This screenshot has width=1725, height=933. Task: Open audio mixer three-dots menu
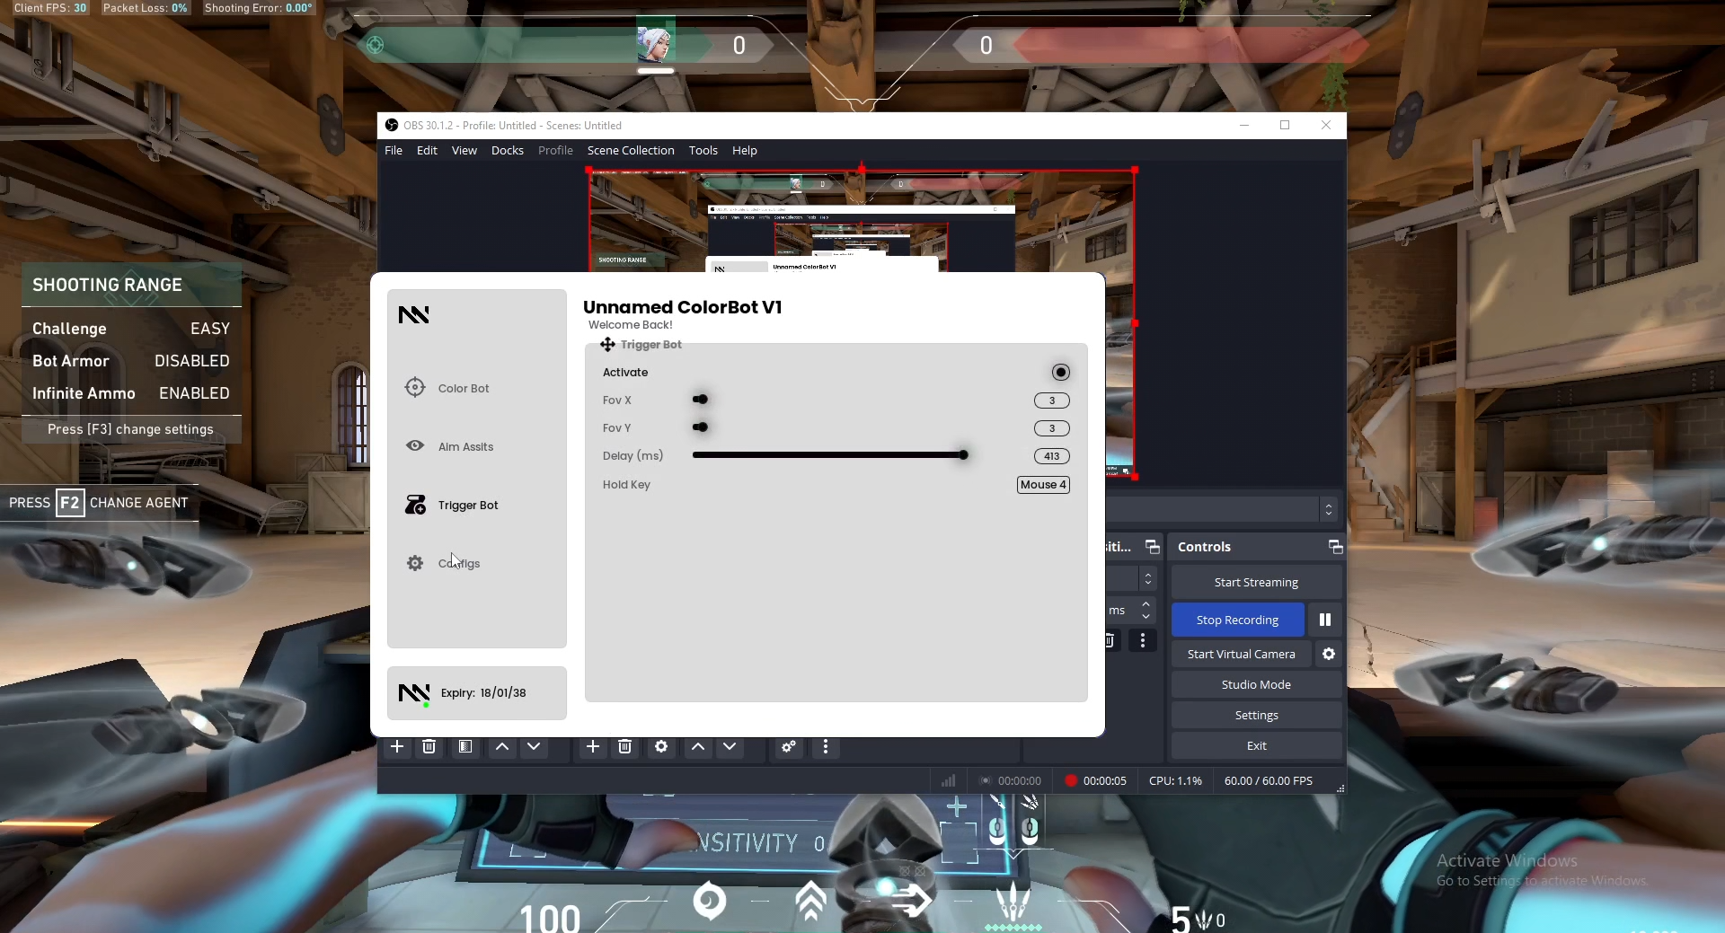click(x=826, y=746)
